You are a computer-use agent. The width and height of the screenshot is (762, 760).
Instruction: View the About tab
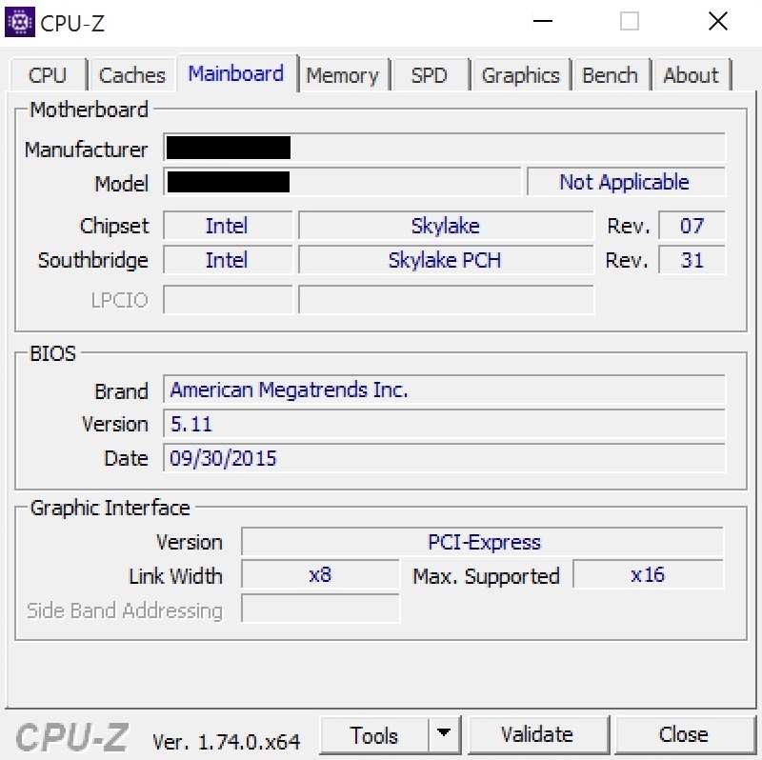pyautogui.click(x=692, y=75)
